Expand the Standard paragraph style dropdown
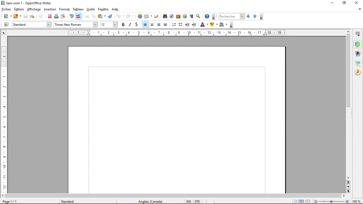363x204 pixels. pos(49,25)
